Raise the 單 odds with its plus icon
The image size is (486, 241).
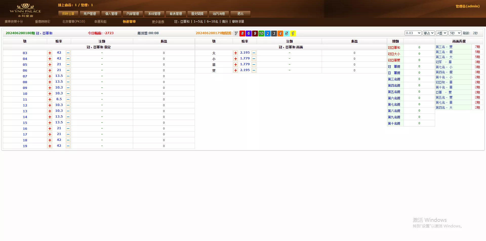point(236,64)
